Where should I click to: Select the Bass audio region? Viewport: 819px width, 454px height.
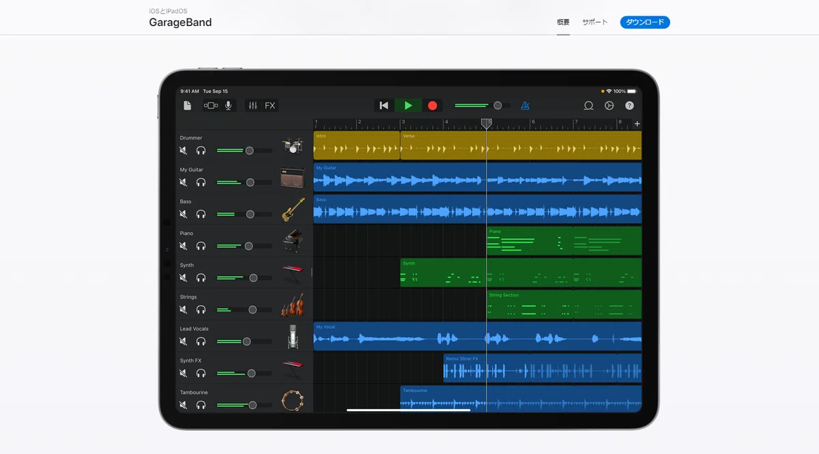[478, 209]
